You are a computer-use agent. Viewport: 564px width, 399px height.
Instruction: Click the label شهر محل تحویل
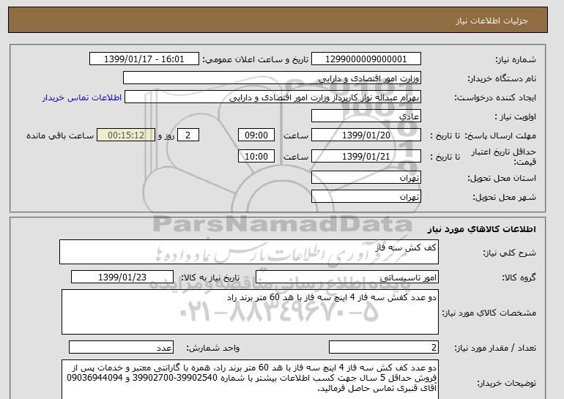click(504, 197)
